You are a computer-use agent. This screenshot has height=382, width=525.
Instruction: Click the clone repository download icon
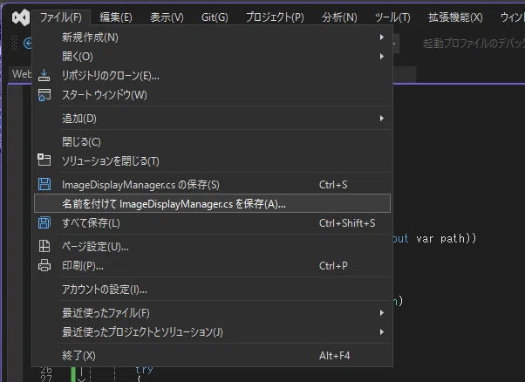coord(44,76)
